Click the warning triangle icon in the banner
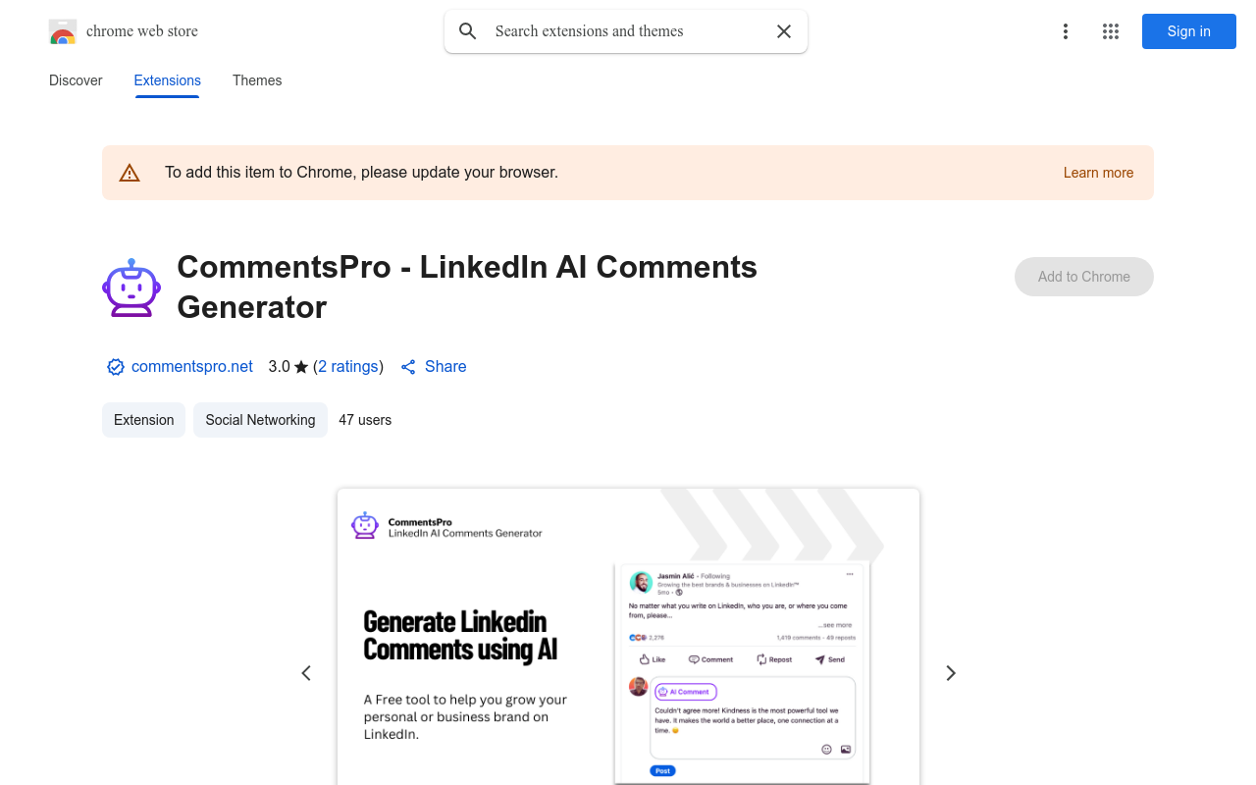Image resolution: width=1256 pixels, height=785 pixels. point(130,173)
